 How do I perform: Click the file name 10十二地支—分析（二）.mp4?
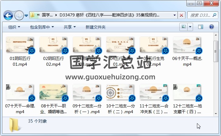[x=120, y=109]
